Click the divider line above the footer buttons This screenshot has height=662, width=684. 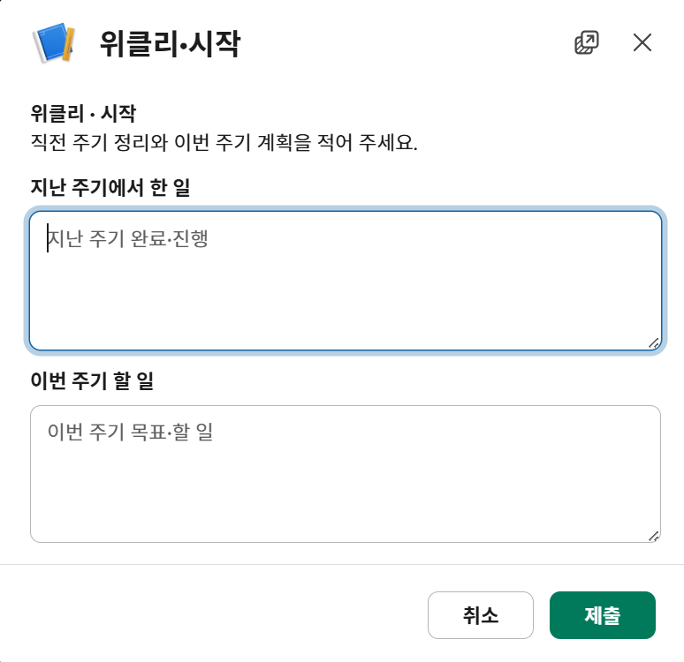click(x=342, y=564)
